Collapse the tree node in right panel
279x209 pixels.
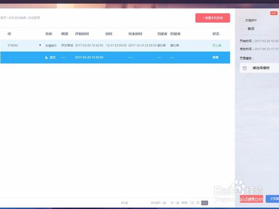242,20
